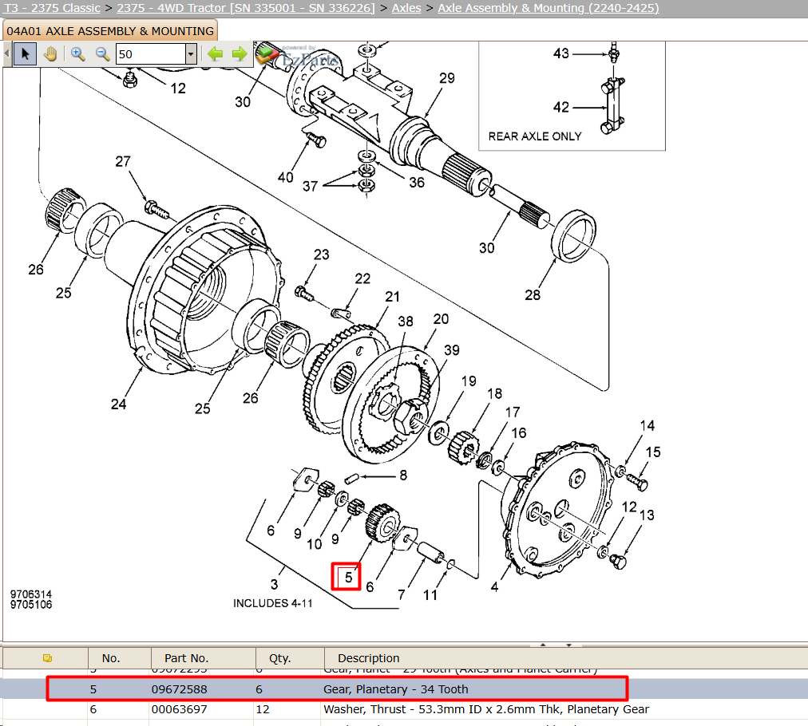Activate the hand pan tool
This screenshot has width=808, height=726.
point(50,54)
